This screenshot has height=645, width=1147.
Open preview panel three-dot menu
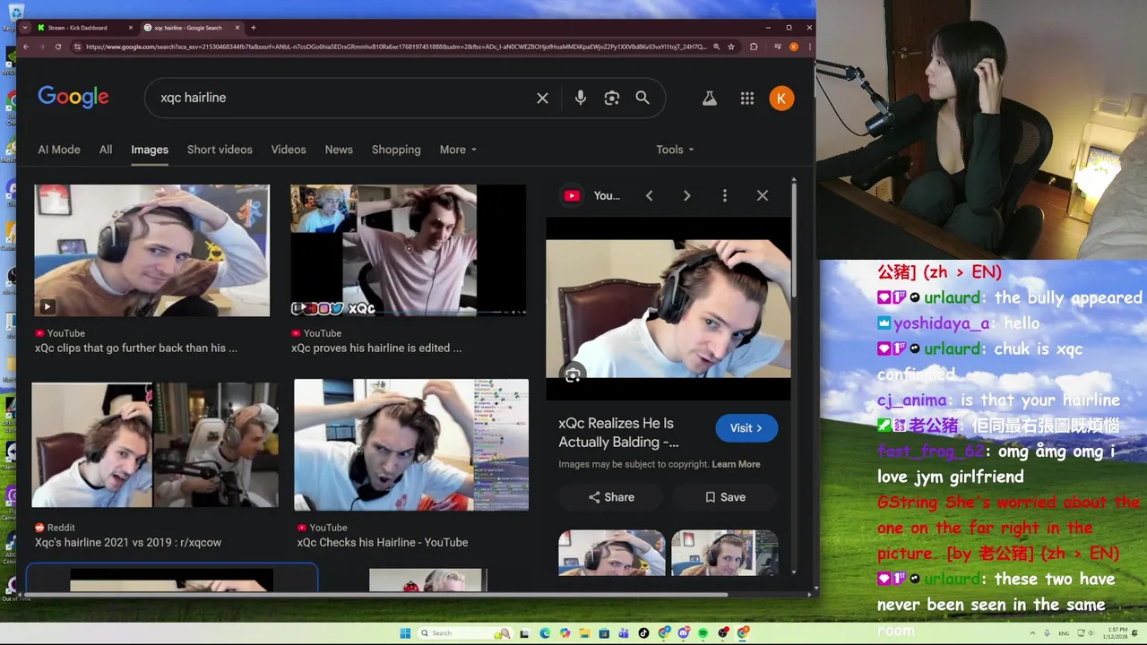coord(725,195)
